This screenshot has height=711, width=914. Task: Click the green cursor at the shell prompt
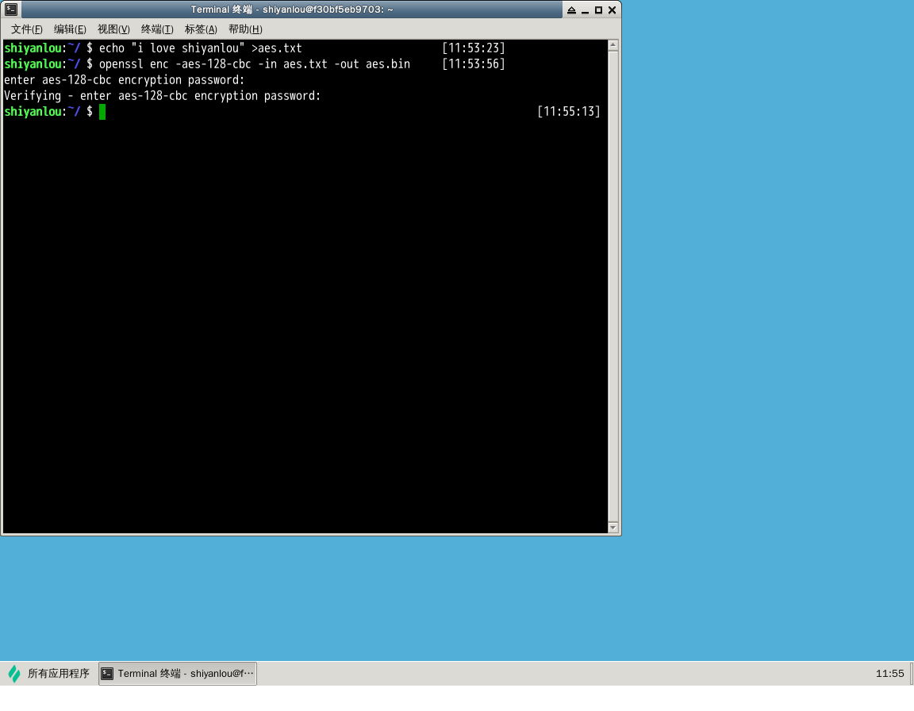click(102, 112)
